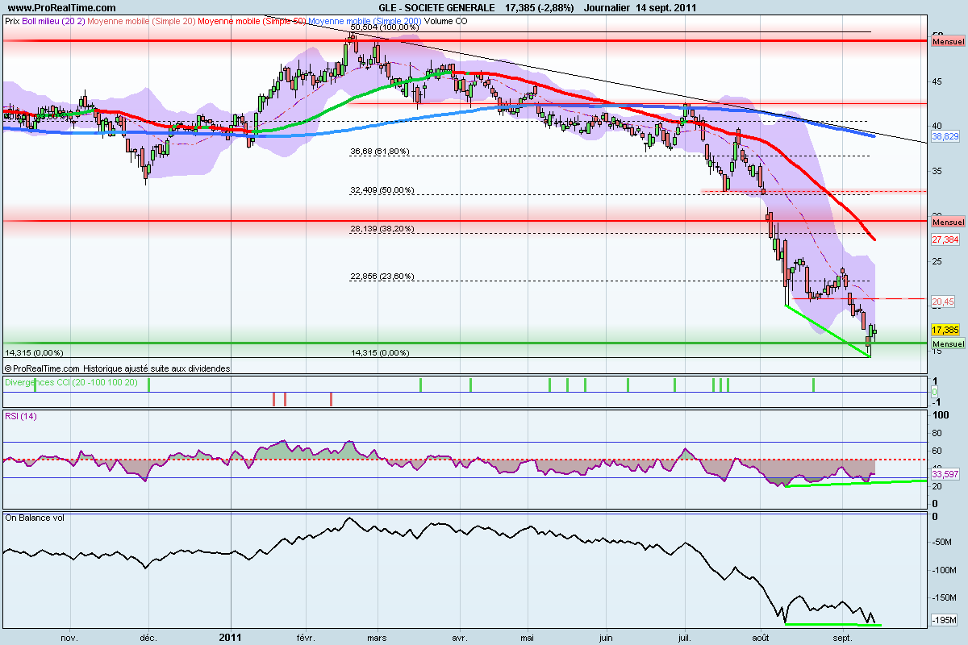Click the green support line in OBV panel
Viewport: 968px width, 645px height.
833,624
